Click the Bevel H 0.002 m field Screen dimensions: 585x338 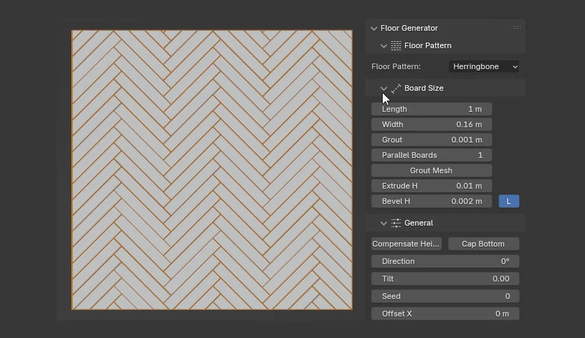coord(432,201)
